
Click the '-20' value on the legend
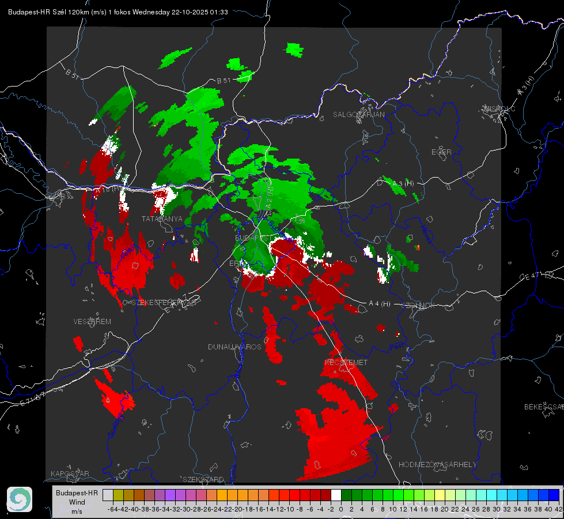point(237,509)
